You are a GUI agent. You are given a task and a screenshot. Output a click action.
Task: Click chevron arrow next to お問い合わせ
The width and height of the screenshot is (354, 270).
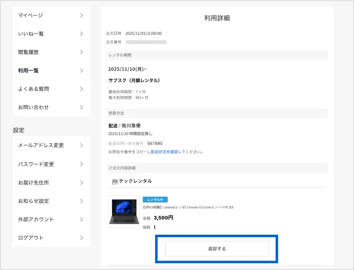(x=81, y=107)
